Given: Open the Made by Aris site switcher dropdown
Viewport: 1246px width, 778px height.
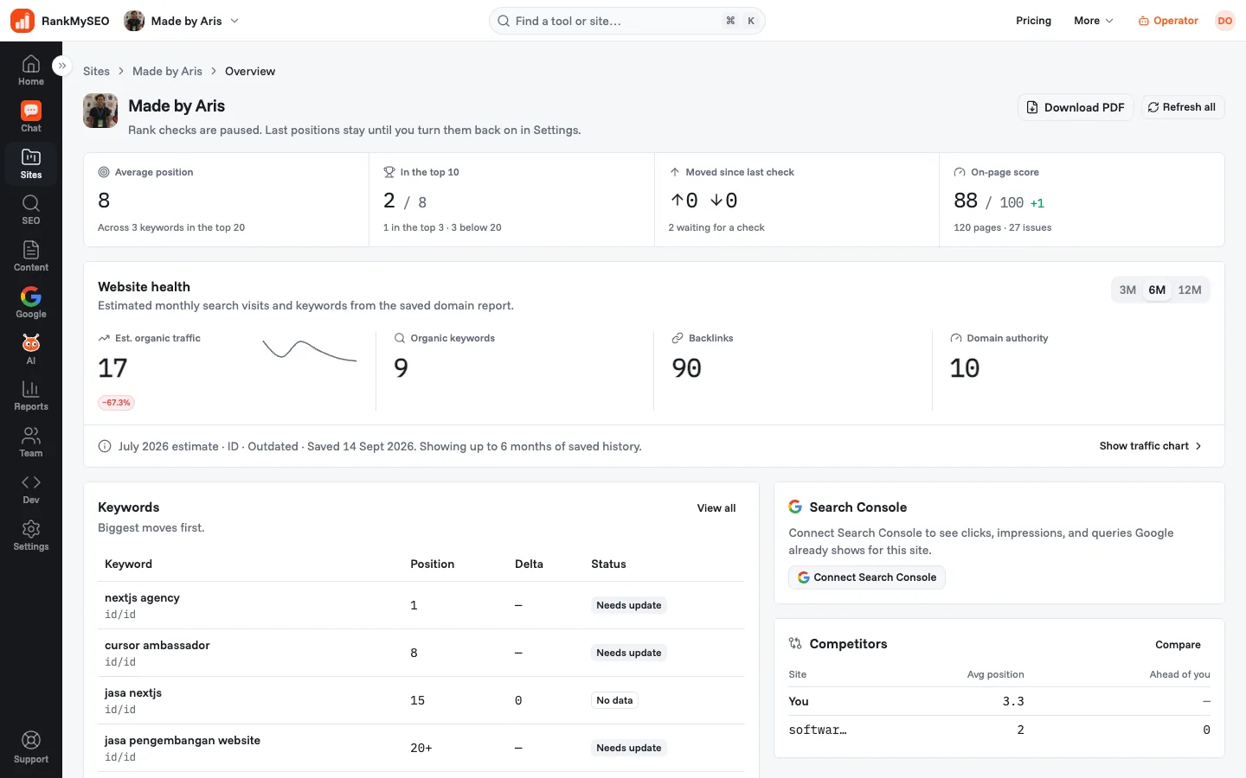Looking at the screenshot, I should [182, 21].
